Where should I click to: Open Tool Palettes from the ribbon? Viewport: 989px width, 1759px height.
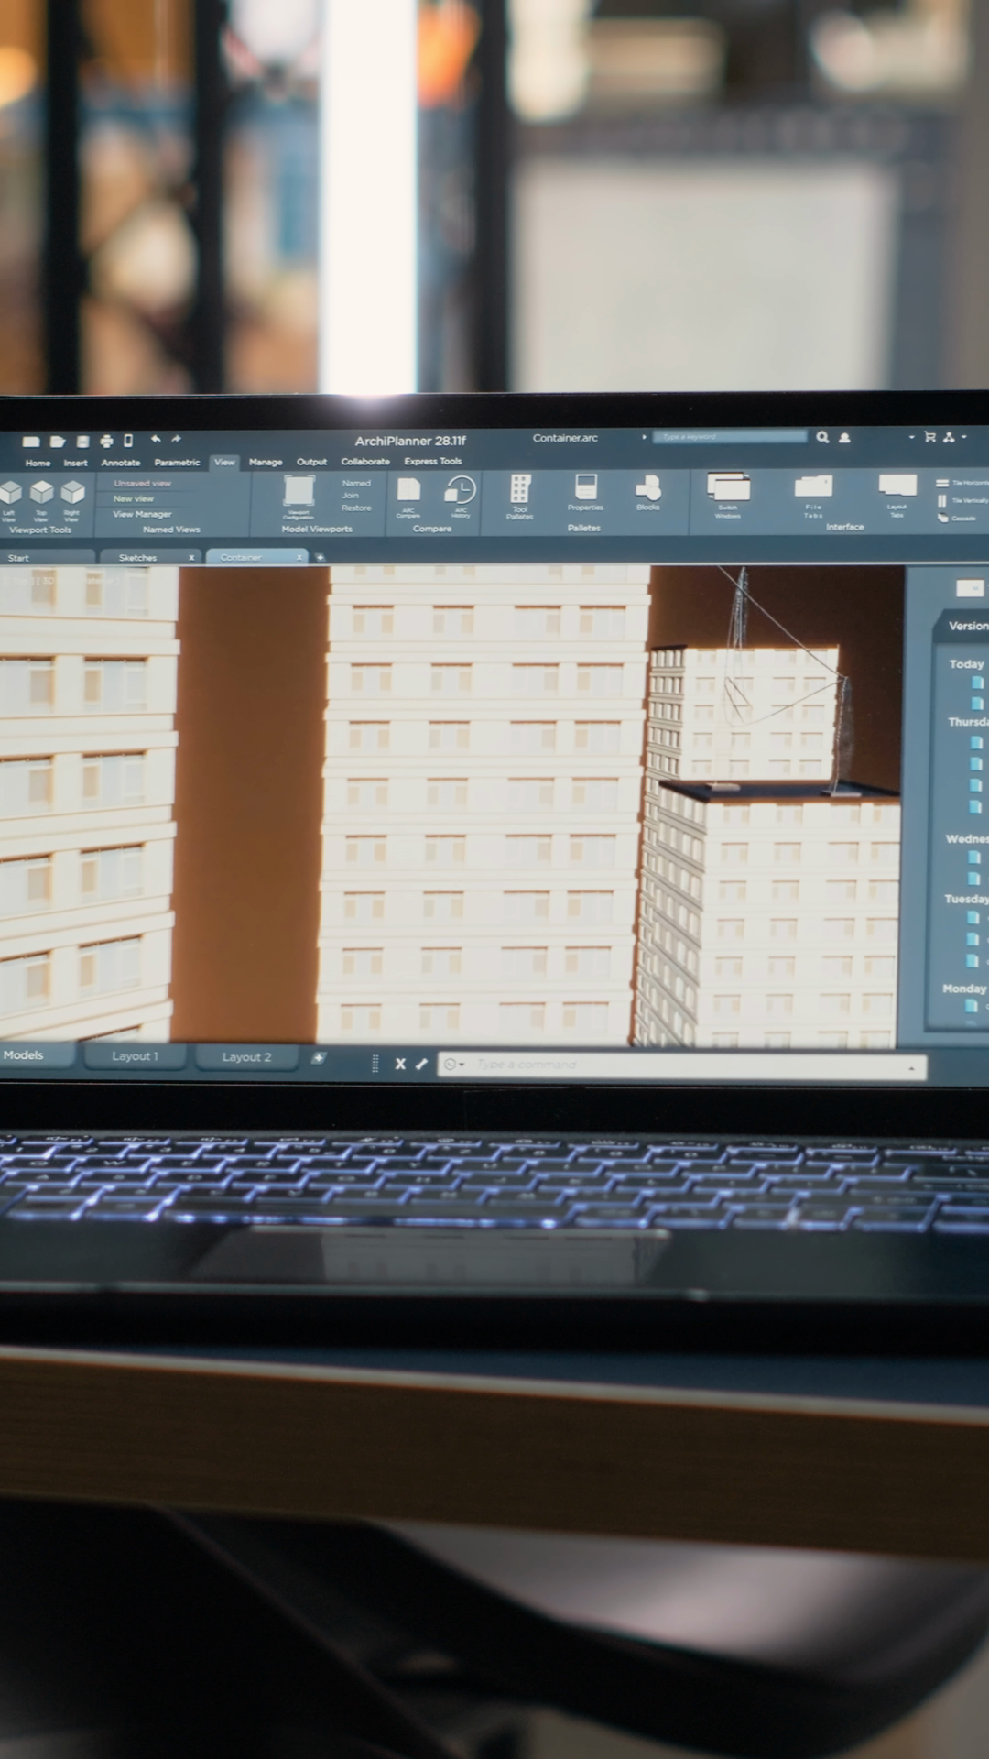pyautogui.click(x=520, y=495)
